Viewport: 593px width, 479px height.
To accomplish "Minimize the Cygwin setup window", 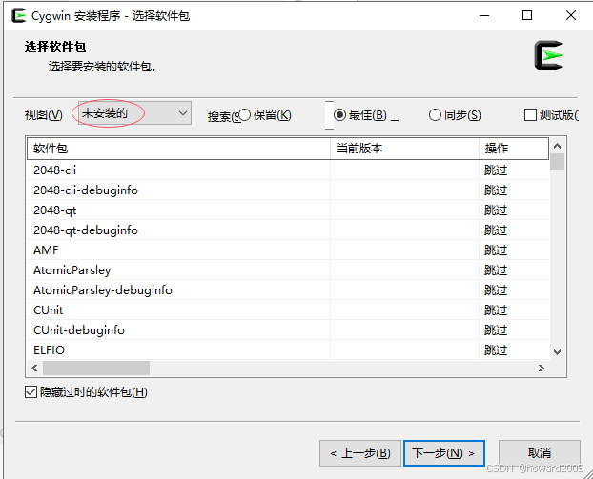I will [484, 16].
